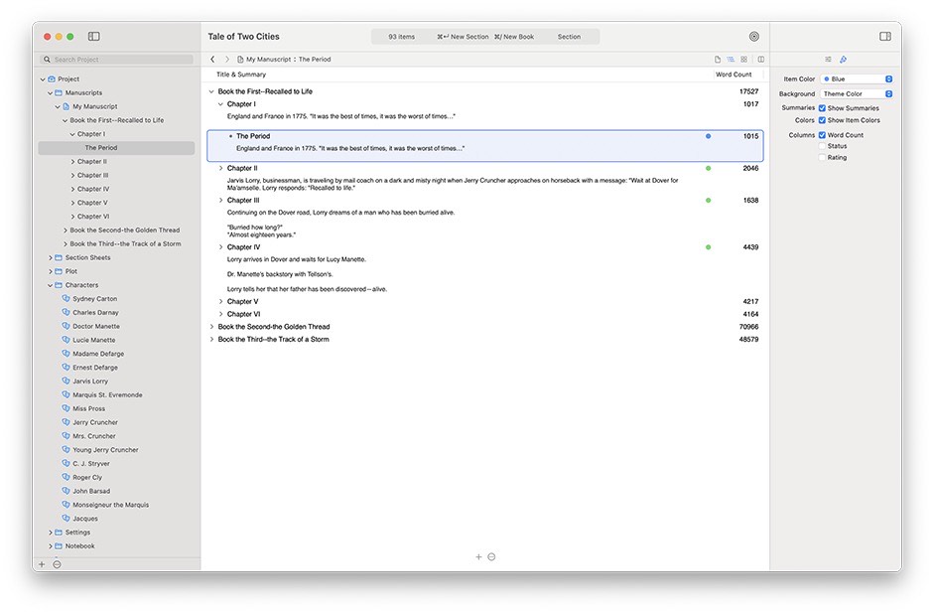Screen dimensions: 933x614
Task: Click the Section Sheets folder icon
Action: point(59,257)
